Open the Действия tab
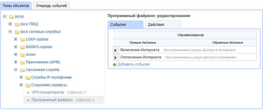Viewport: 263px width, 110px height. tap(163, 25)
